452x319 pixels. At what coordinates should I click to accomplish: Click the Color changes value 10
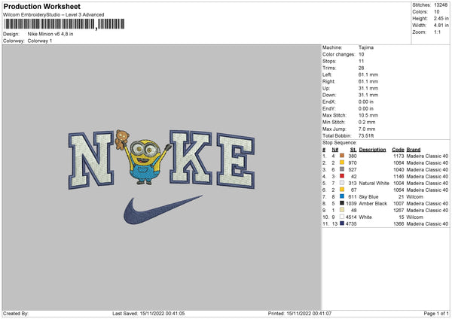(x=361, y=54)
